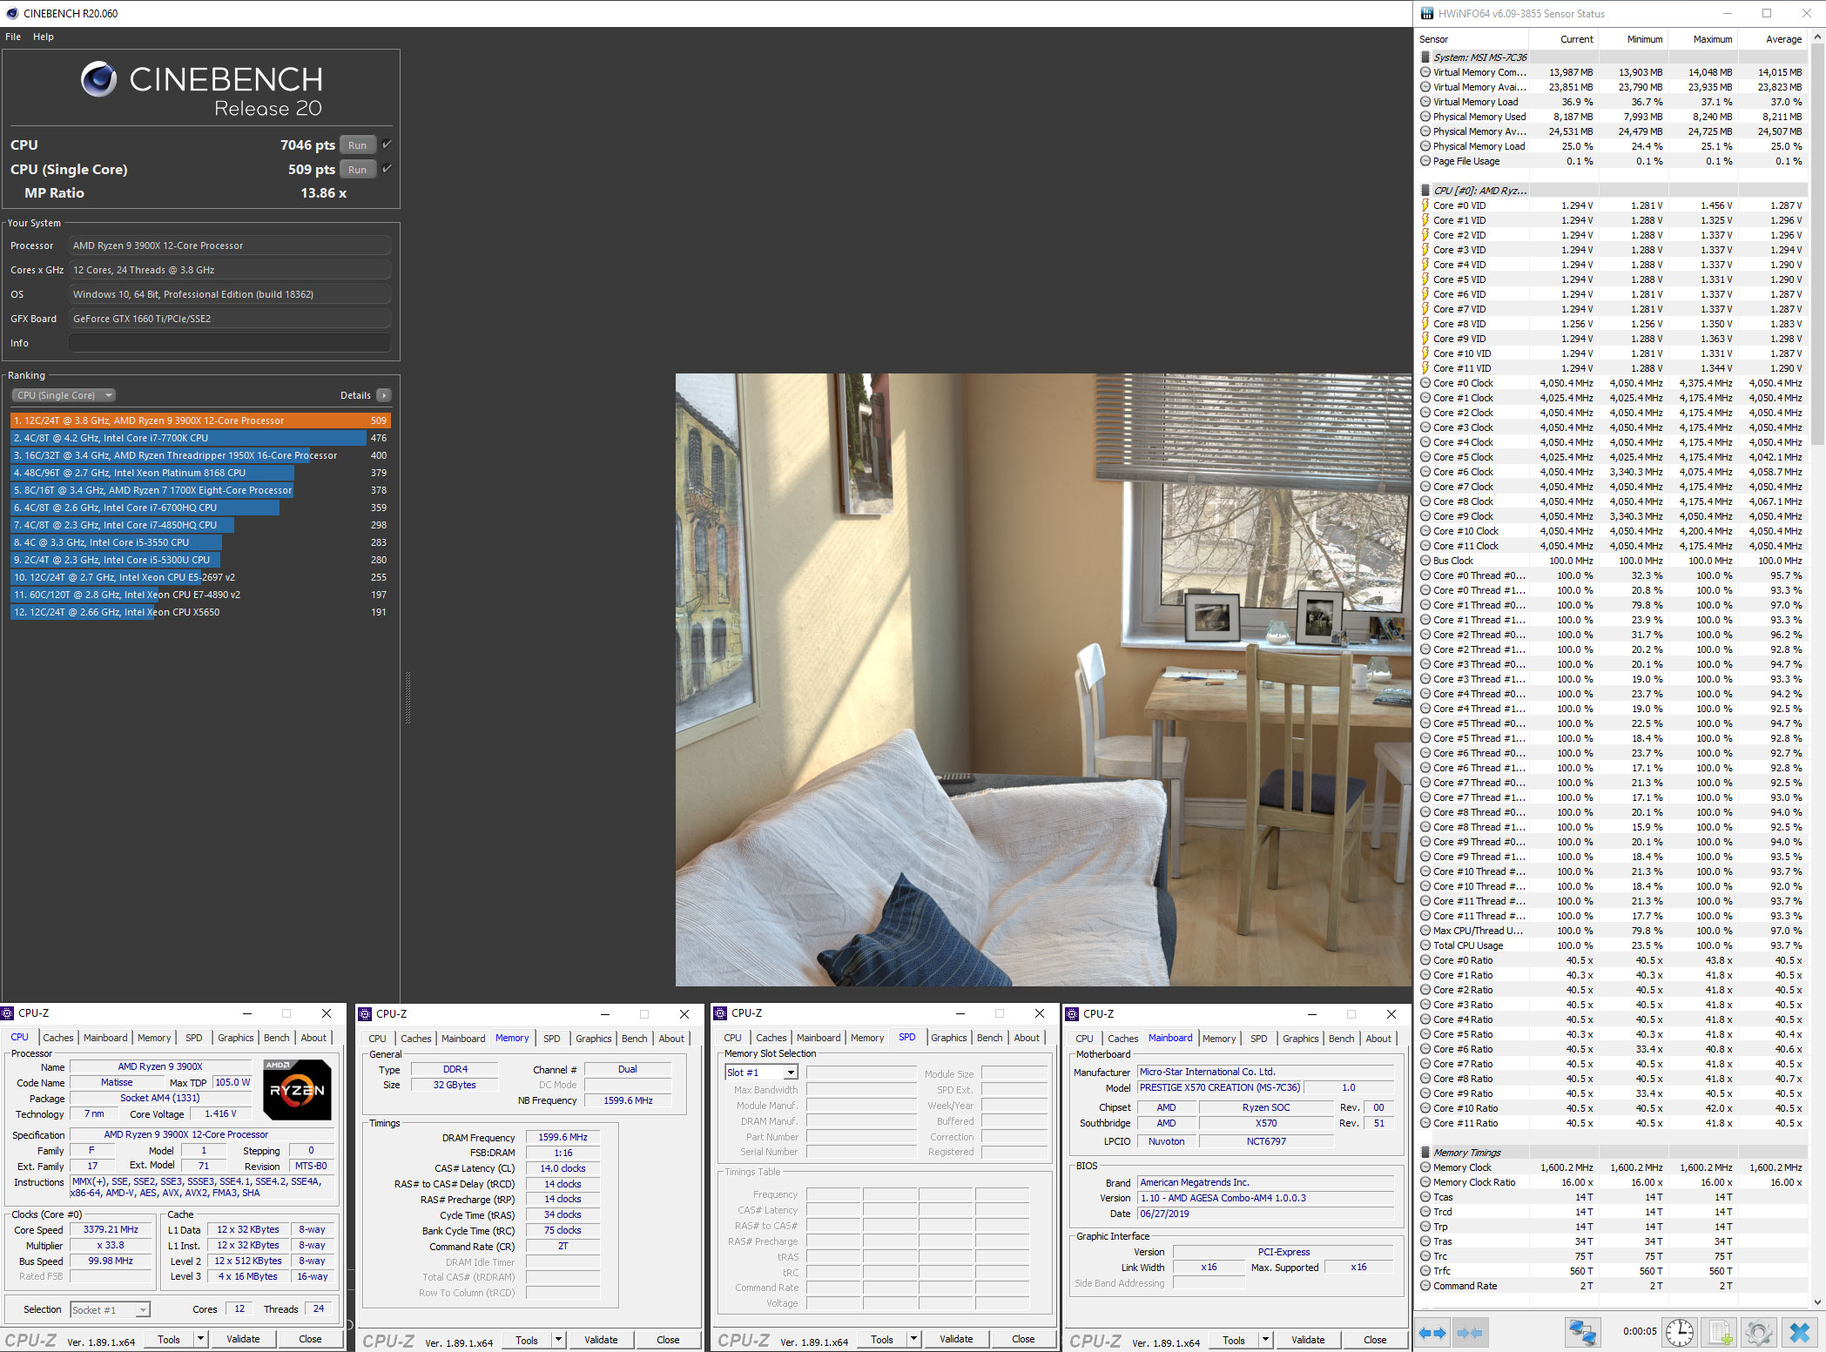Select 'Core #6 Clock' sensor row
This screenshot has height=1352, width=1826.
(1613, 472)
